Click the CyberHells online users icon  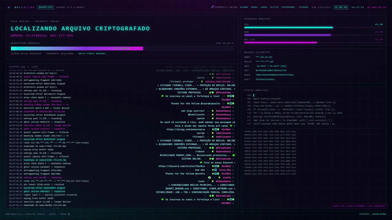click(x=213, y=7)
